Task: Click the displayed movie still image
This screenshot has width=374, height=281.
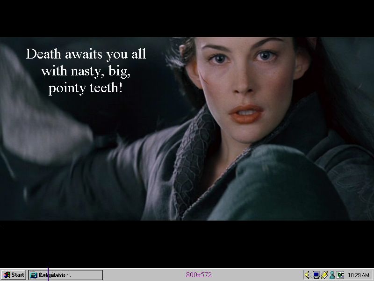Action: [x=187, y=128]
